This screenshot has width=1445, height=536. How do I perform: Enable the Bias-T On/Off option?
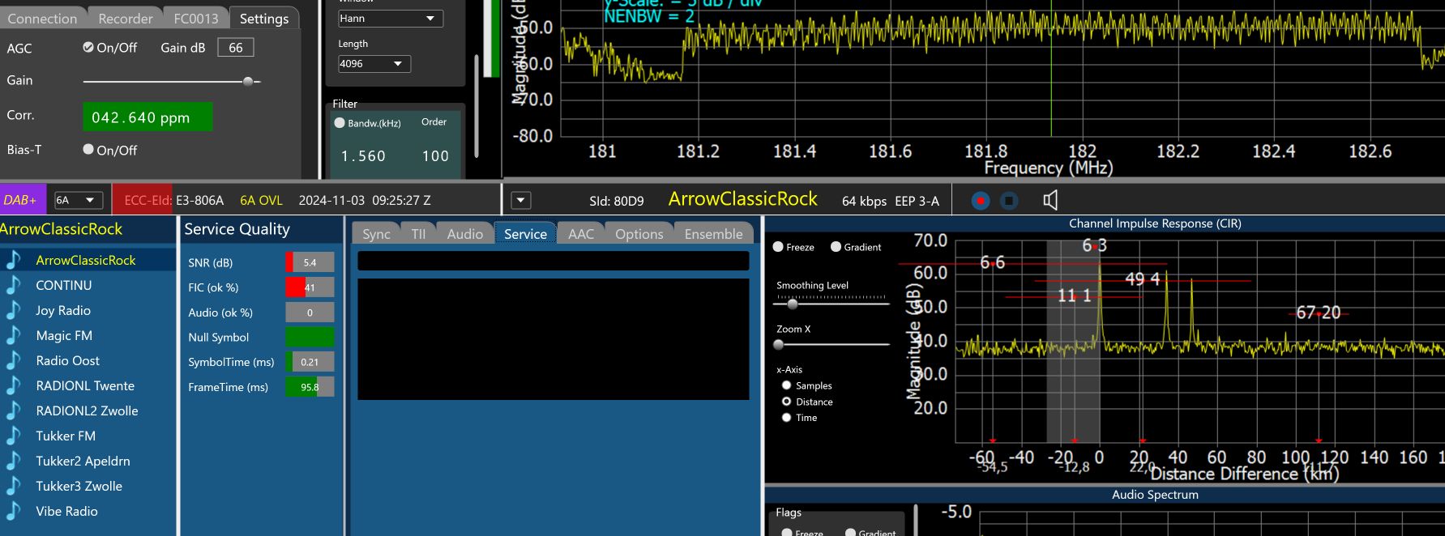pyautogui.click(x=88, y=150)
